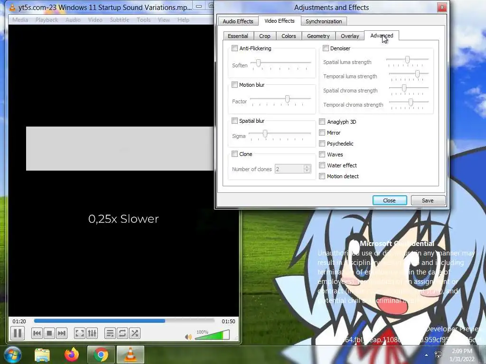Show hidden system tray icons
This screenshot has height=364, width=486.
pos(427,355)
